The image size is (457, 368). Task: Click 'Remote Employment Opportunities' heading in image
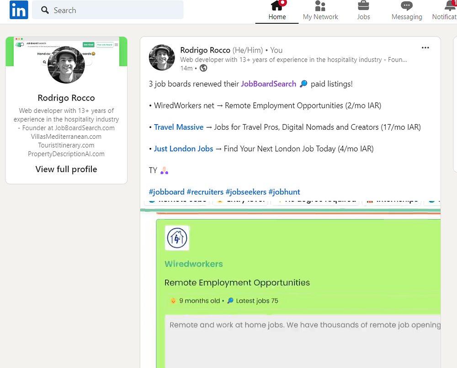237,283
